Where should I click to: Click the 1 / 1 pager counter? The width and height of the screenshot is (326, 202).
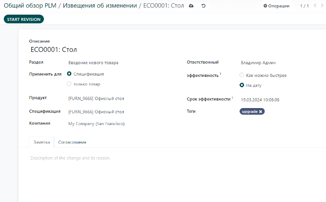click(304, 6)
